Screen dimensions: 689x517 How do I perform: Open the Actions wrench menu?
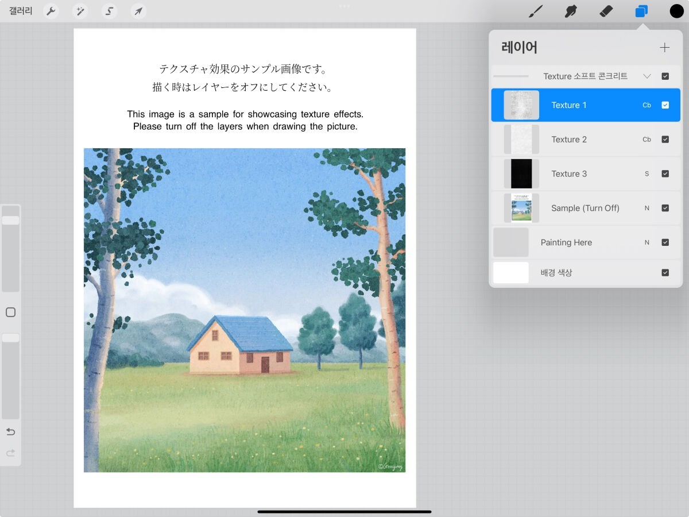coord(51,11)
